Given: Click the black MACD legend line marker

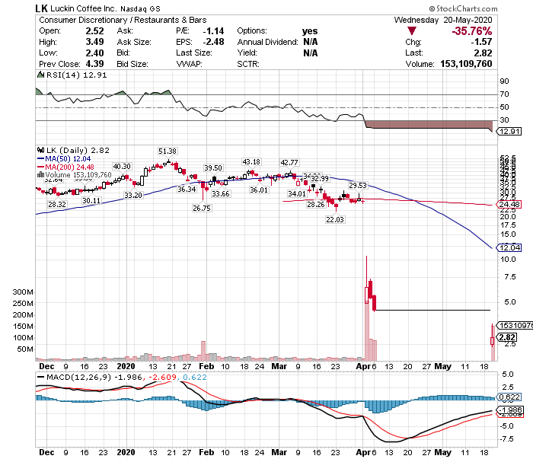Looking at the screenshot, I should click(x=41, y=377).
